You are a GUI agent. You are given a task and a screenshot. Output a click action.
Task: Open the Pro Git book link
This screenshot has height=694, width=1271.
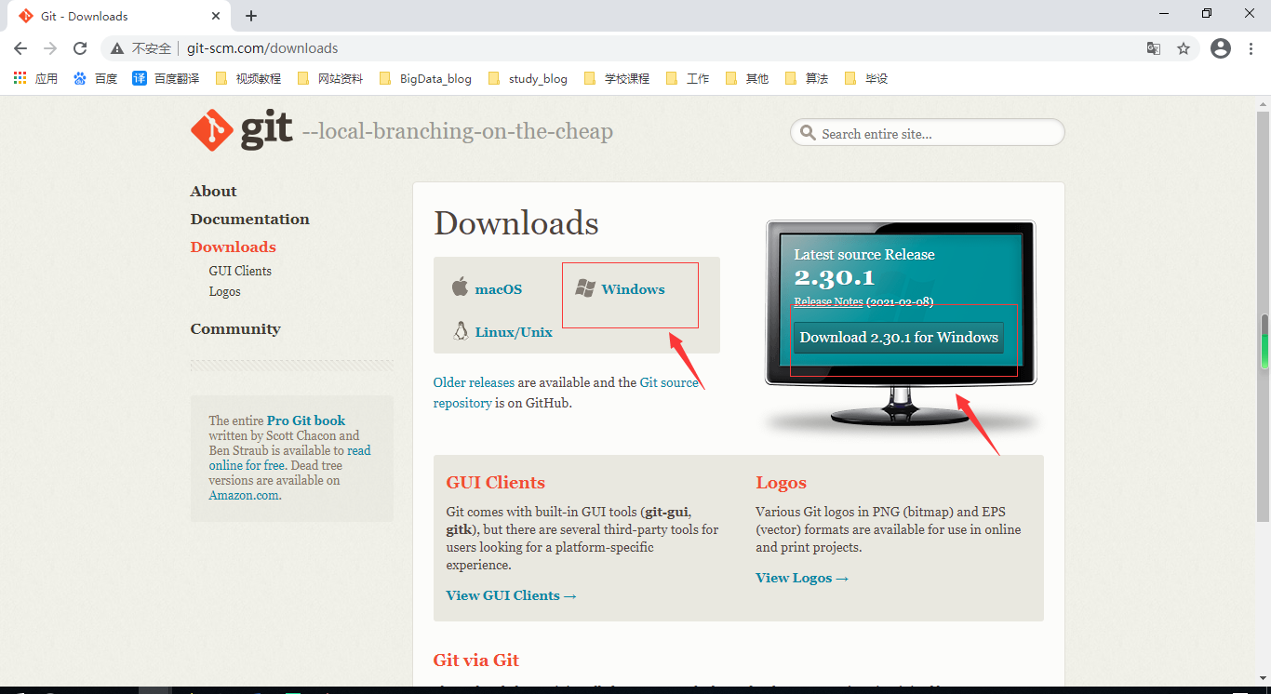tap(306, 420)
